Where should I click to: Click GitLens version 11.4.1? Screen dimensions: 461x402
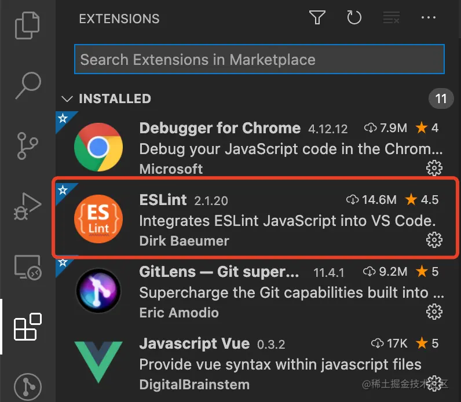(x=328, y=273)
